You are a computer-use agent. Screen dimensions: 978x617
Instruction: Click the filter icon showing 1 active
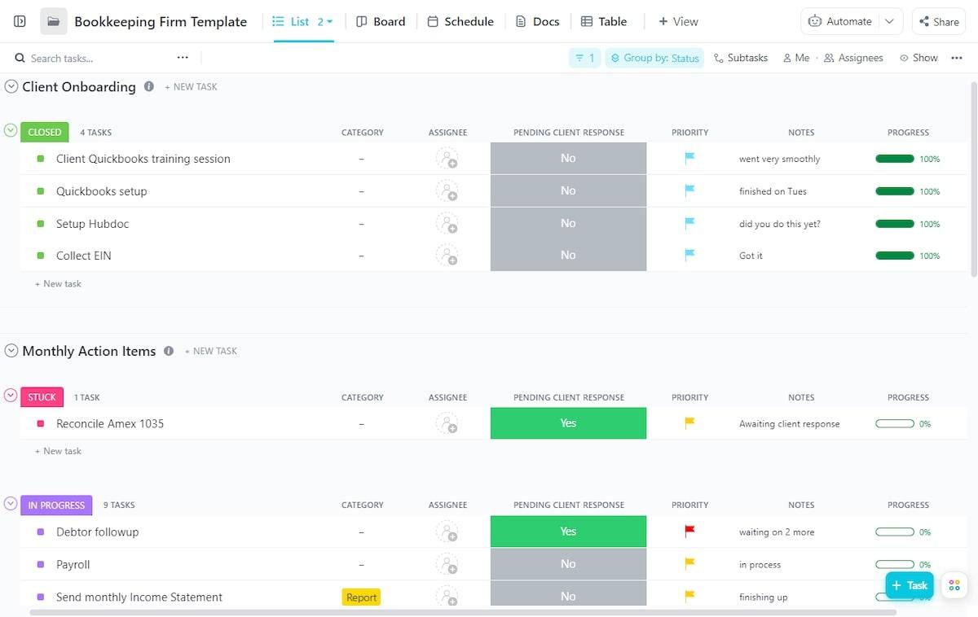[584, 58]
